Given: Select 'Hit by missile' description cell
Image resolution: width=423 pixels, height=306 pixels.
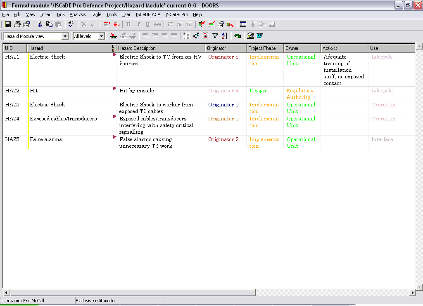Looking at the screenshot, I should (x=161, y=94).
